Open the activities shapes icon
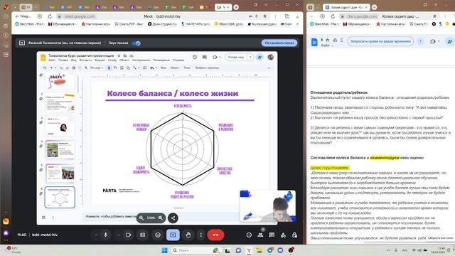455x256 pixels. (x=283, y=235)
